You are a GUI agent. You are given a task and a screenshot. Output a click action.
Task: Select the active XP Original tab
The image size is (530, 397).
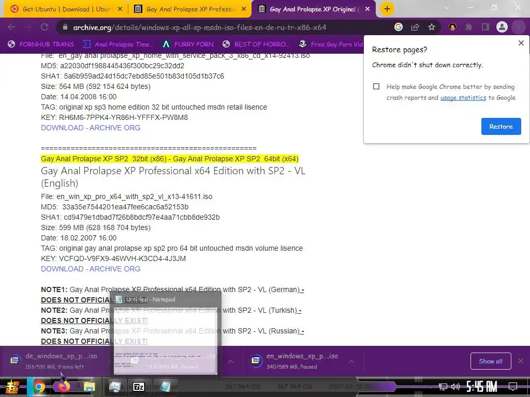click(313, 9)
